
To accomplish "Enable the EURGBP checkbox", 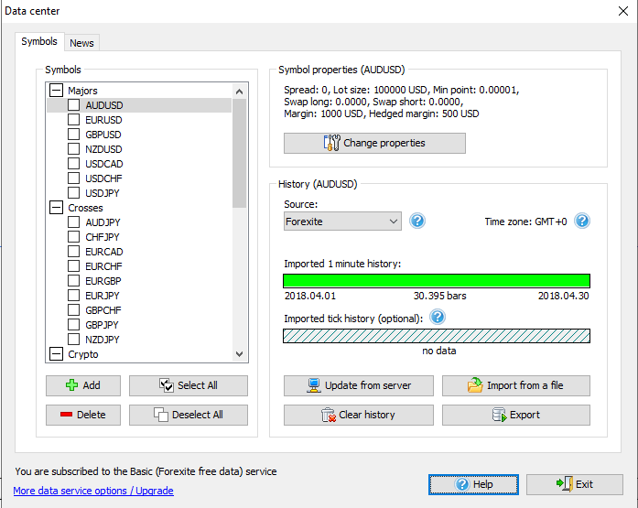I will [74, 281].
